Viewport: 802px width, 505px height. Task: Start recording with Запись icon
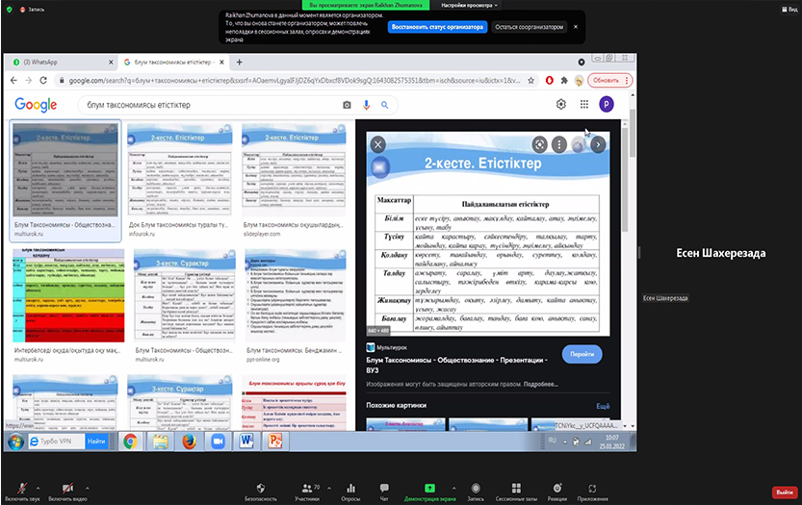[475, 491]
